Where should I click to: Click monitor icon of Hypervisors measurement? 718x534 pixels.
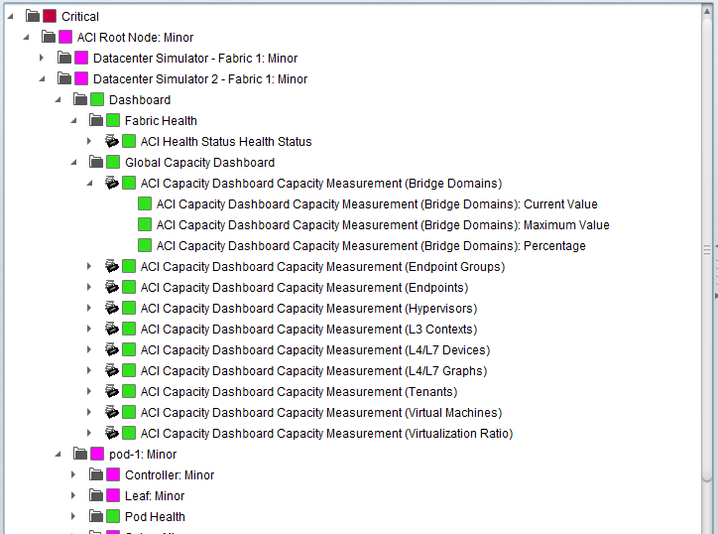[112, 308]
